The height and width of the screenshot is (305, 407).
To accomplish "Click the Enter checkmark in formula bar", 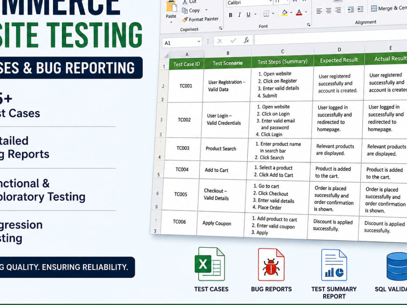I will (x=233, y=40).
